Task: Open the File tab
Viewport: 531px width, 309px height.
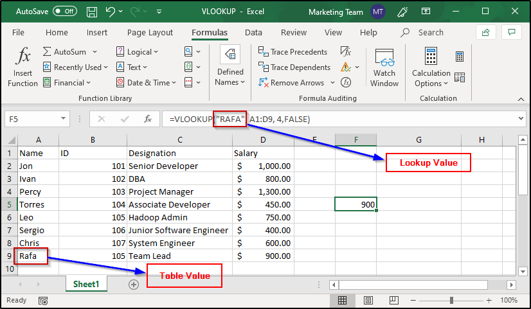Action: coord(18,33)
